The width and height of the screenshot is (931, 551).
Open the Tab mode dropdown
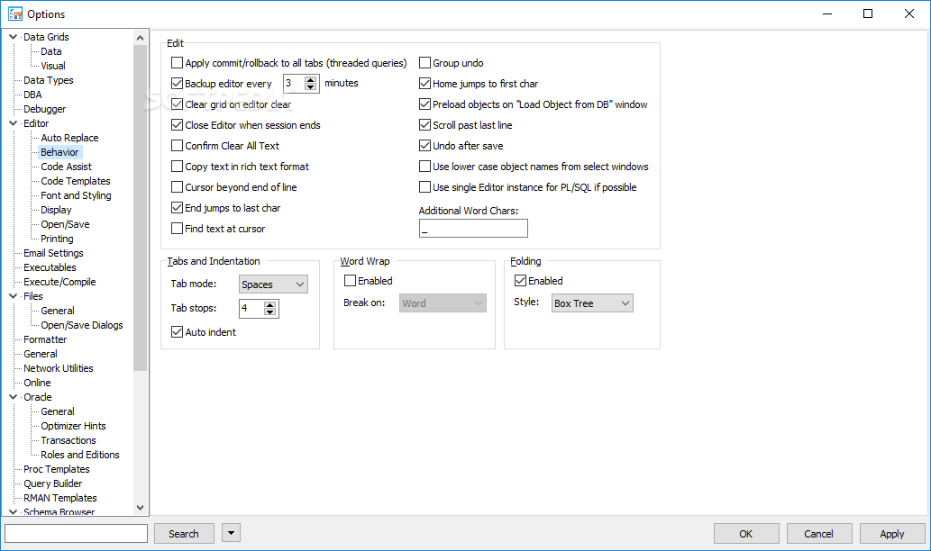pyautogui.click(x=273, y=285)
